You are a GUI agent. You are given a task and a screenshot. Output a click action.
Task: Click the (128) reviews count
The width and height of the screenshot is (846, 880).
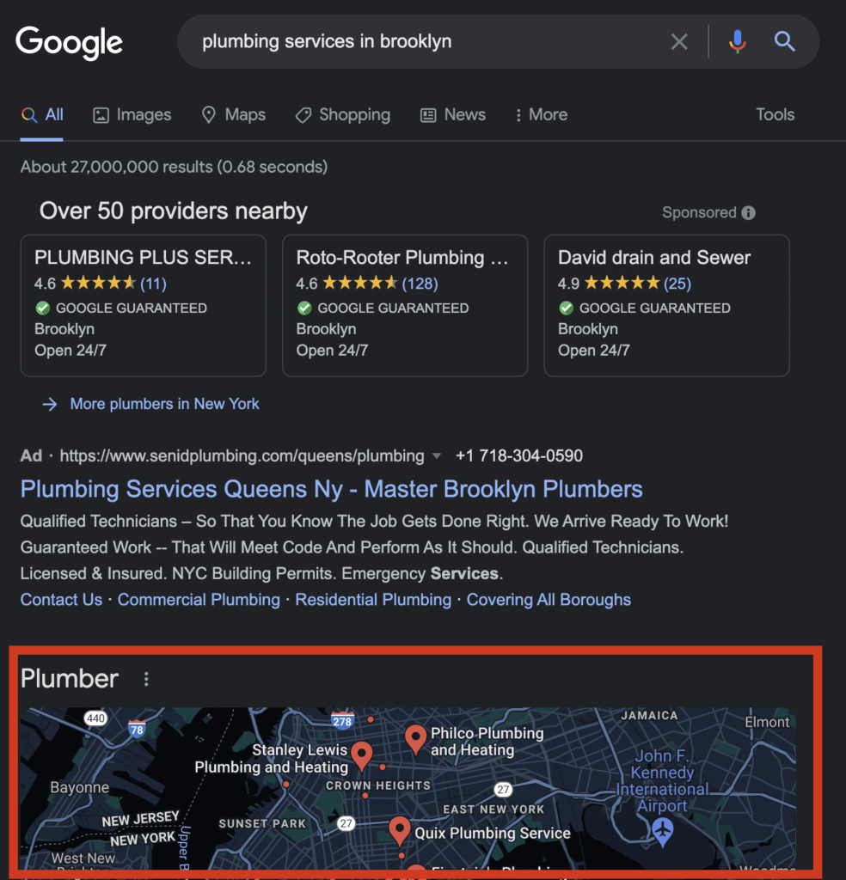(x=420, y=284)
